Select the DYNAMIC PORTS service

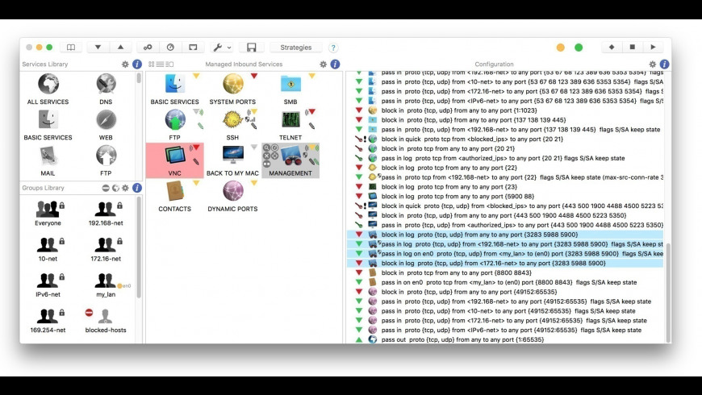point(232,197)
